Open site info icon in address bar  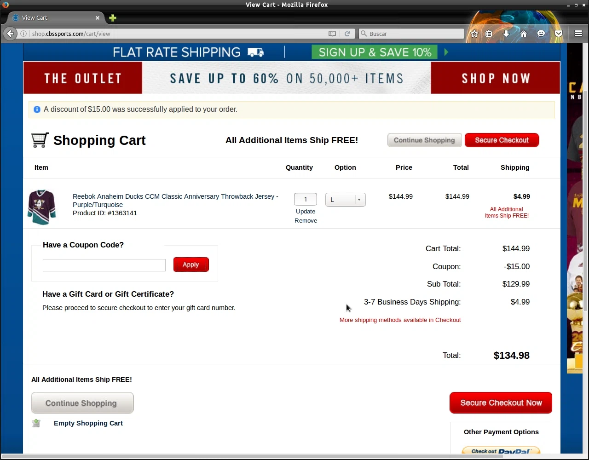click(23, 34)
